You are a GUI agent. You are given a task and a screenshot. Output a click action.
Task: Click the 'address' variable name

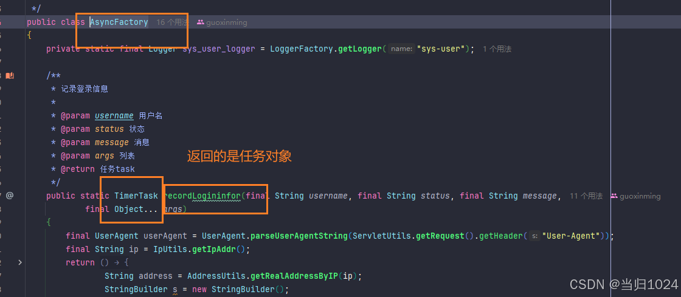156,276
